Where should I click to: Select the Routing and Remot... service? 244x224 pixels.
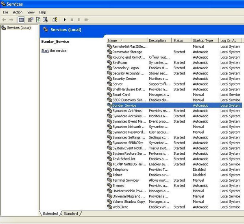[174, 57]
